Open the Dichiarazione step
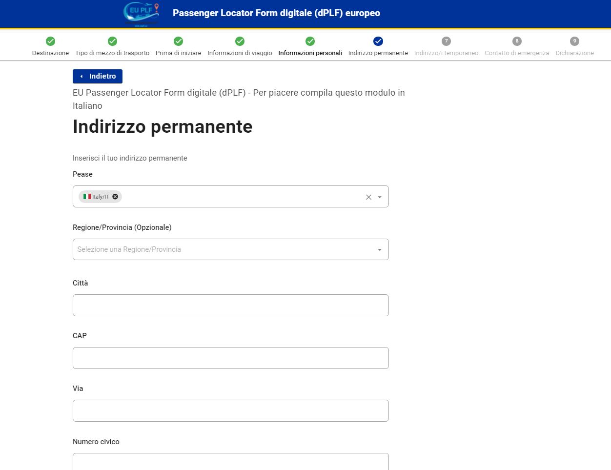 574,53
